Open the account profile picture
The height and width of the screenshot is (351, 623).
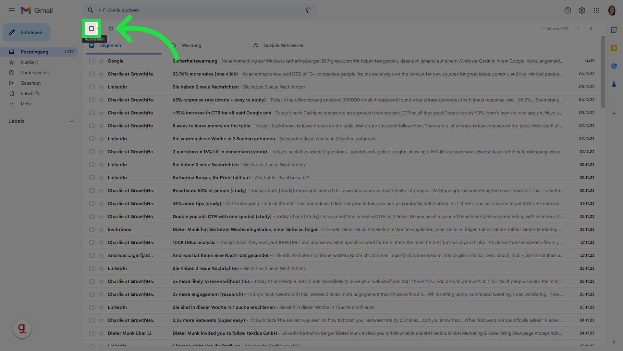click(612, 10)
